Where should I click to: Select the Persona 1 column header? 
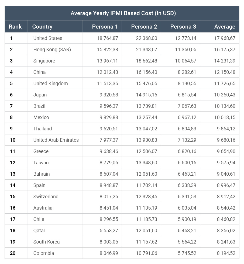tap(105, 27)
